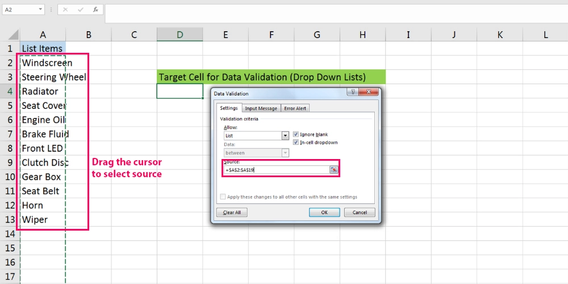Click the Horn cell

pyautogui.click(x=43, y=205)
